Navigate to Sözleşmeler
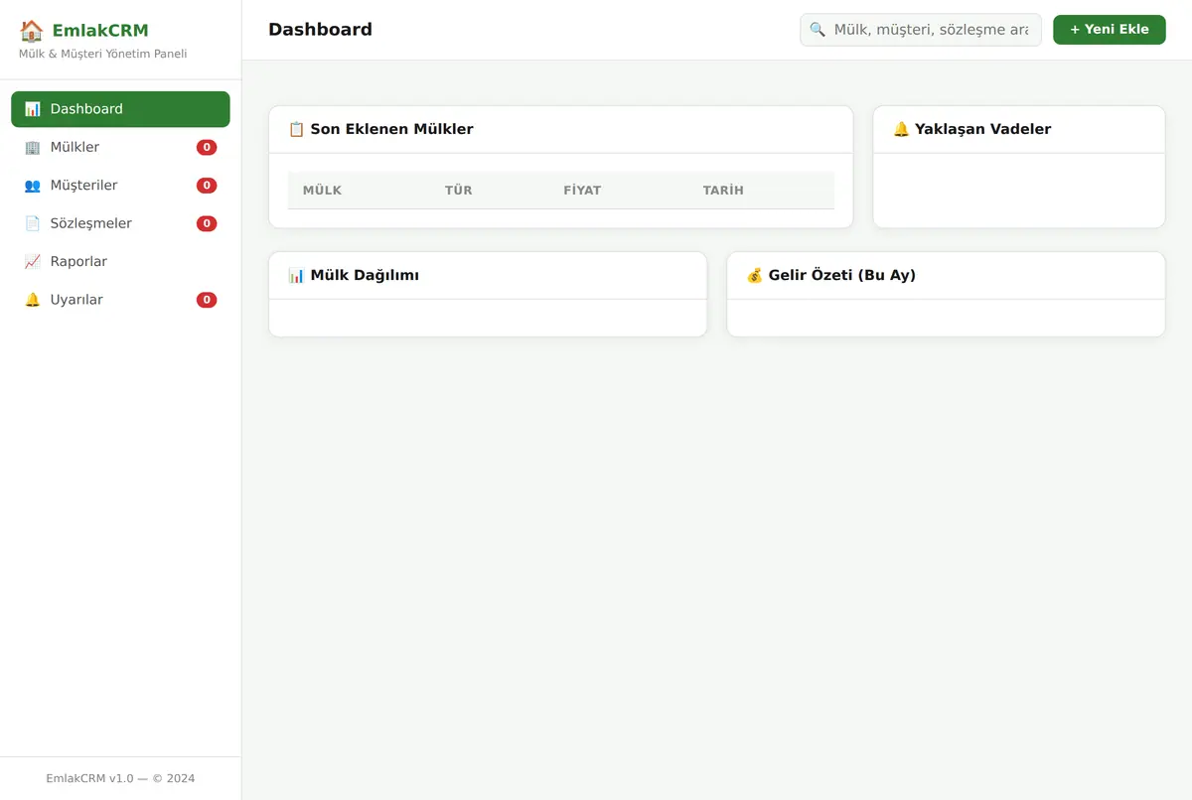This screenshot has width=1192, height=800. coord(120,224)
